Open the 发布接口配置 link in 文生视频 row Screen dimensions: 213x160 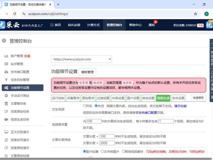148,113
